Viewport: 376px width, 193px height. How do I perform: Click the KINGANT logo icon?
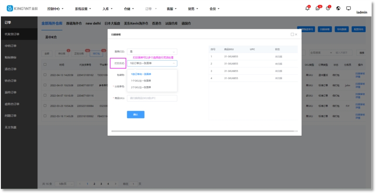[x=10, y=8]
